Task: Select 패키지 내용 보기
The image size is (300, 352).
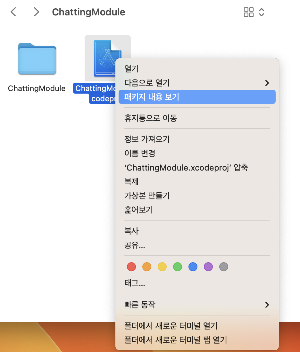Action: (x=197, y=97)
